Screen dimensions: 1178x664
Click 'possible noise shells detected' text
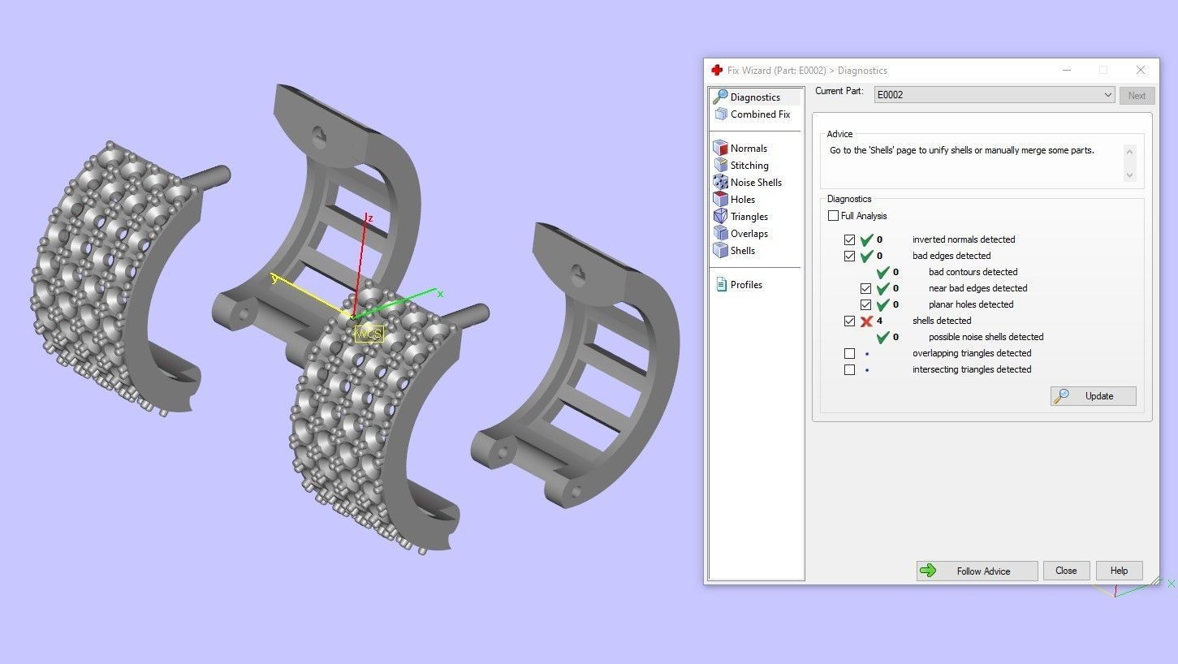coord(986,337)
